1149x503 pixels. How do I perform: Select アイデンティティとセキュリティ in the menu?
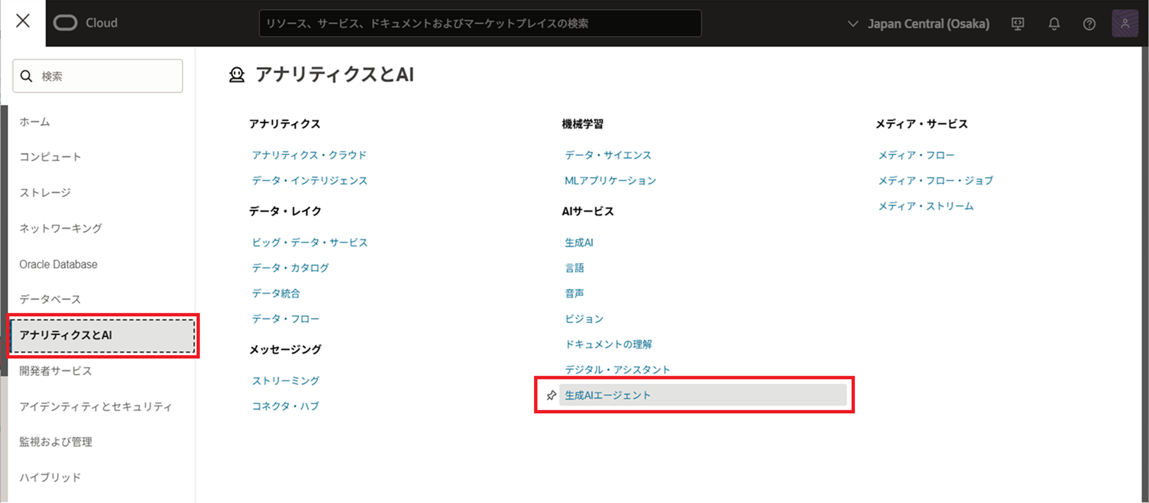pos(95,407)
